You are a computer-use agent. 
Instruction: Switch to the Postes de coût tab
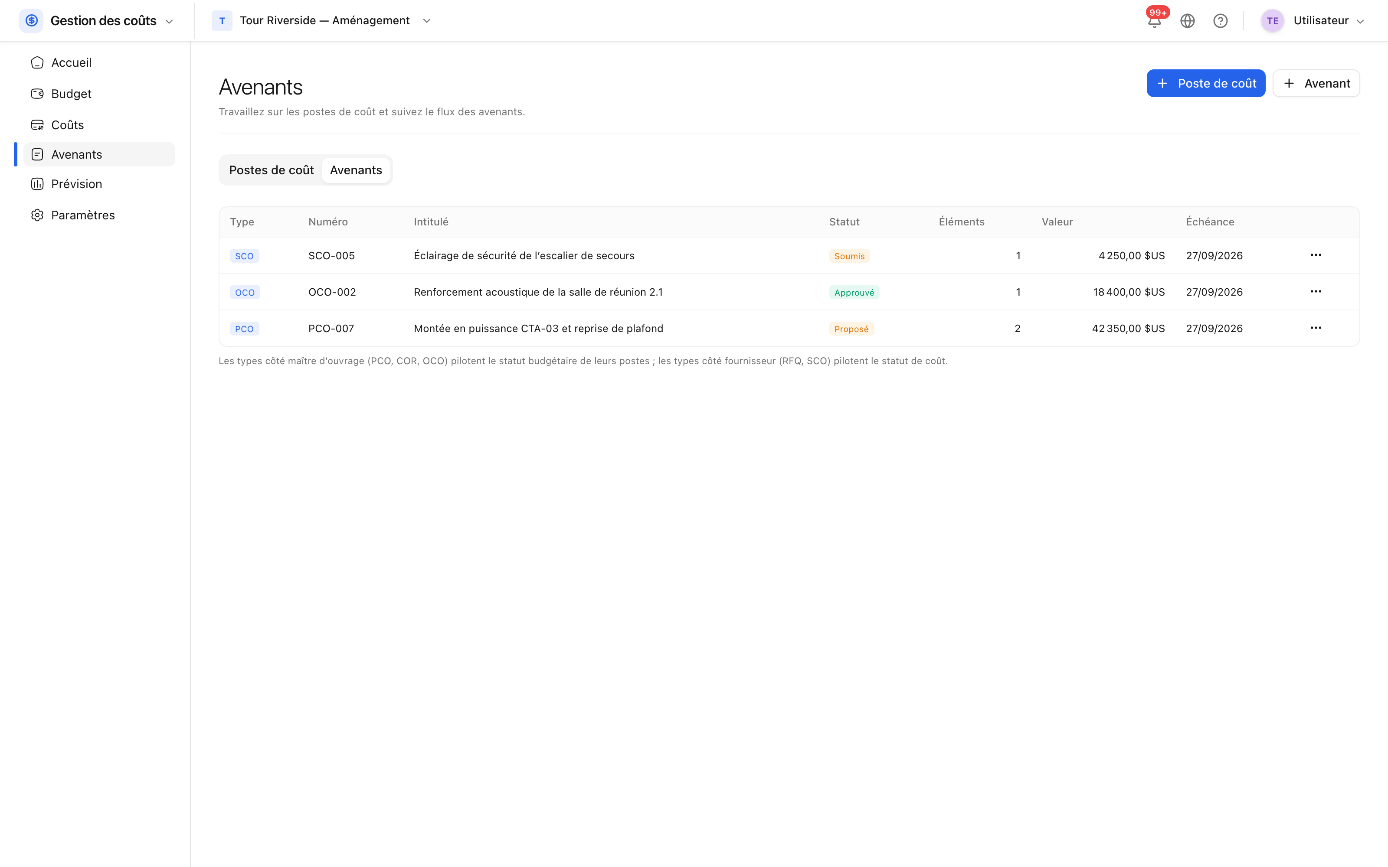point(271,170)
